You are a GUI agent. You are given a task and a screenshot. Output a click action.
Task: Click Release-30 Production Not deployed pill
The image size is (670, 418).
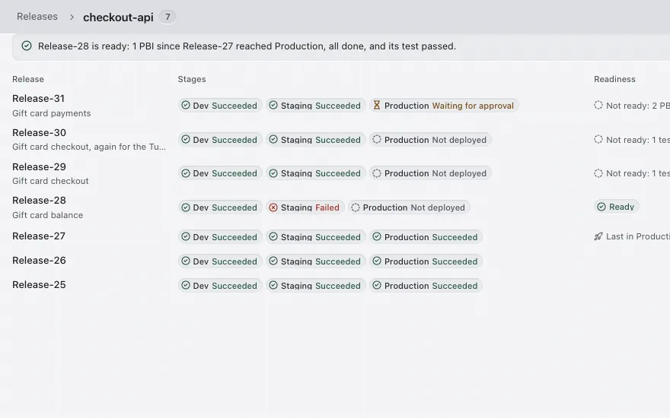[x=430, y=140]
